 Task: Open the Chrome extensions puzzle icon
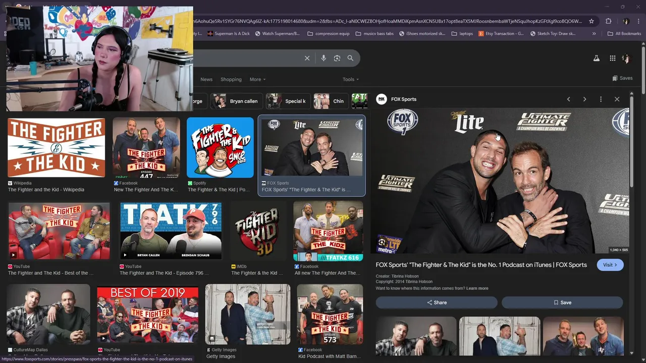click(x=608, y=21)
